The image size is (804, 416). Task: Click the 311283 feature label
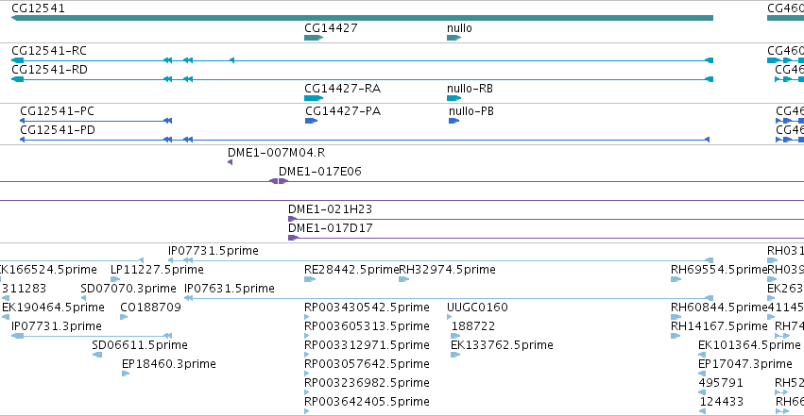click(x=25, y=289)
